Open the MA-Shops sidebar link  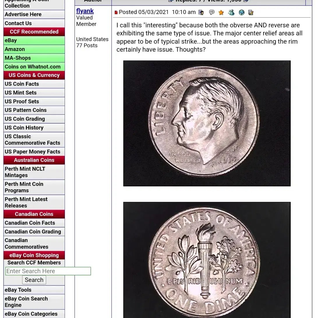click(x=34, y=58)
